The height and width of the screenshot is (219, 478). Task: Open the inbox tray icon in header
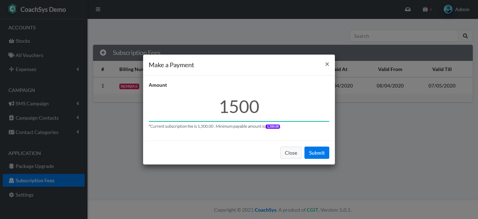coord(408,9)
